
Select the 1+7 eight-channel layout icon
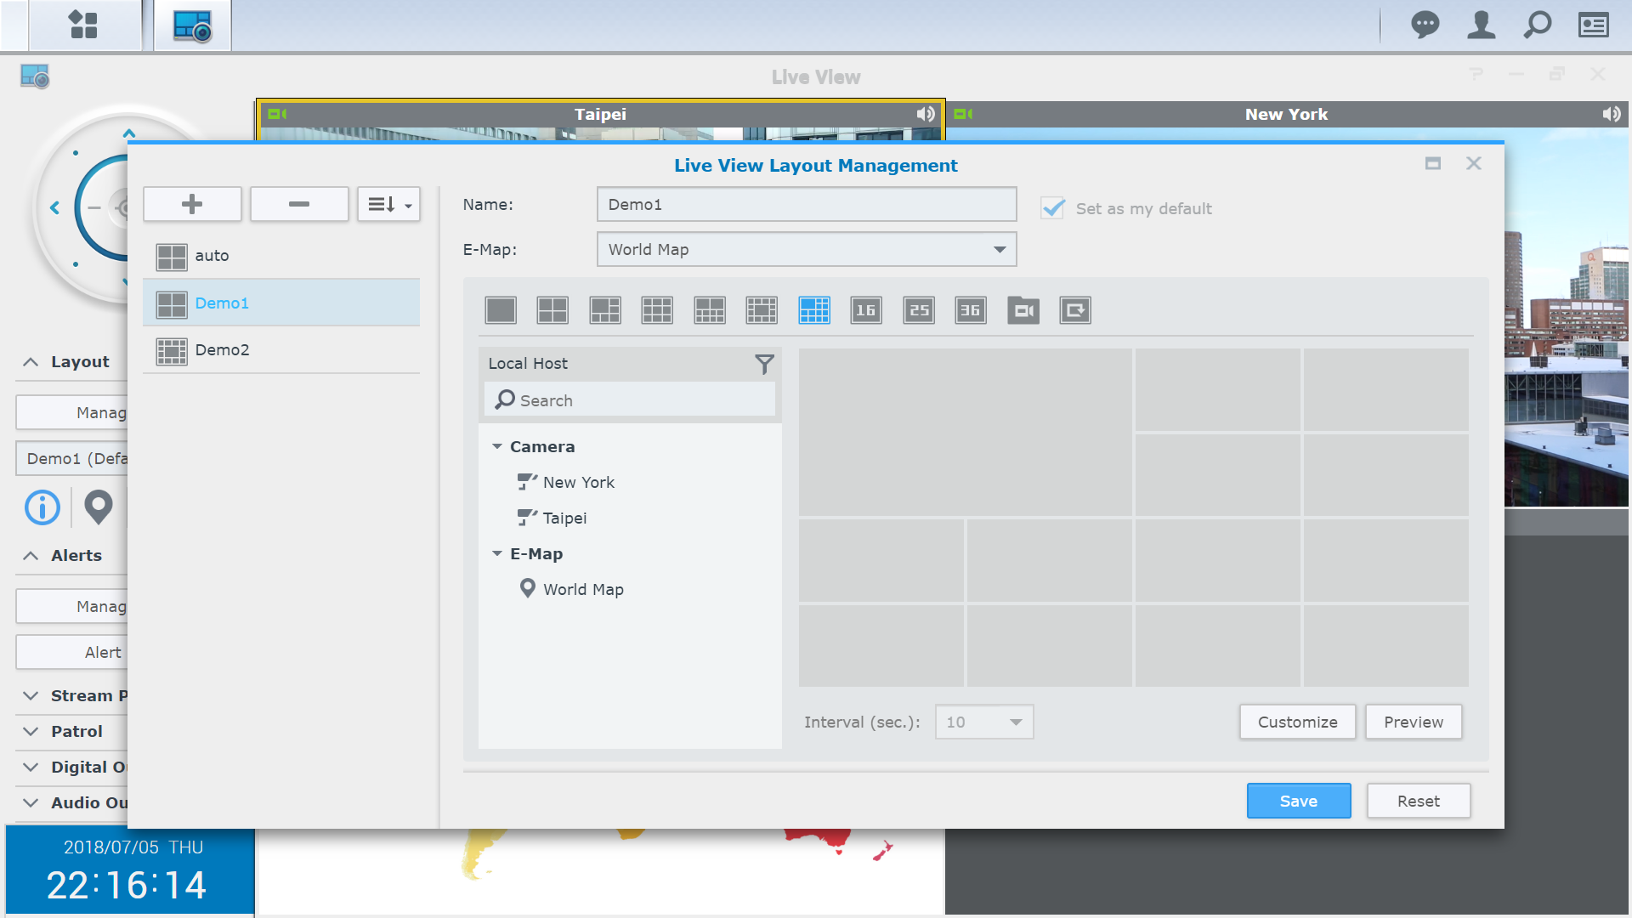coord(710,310)
